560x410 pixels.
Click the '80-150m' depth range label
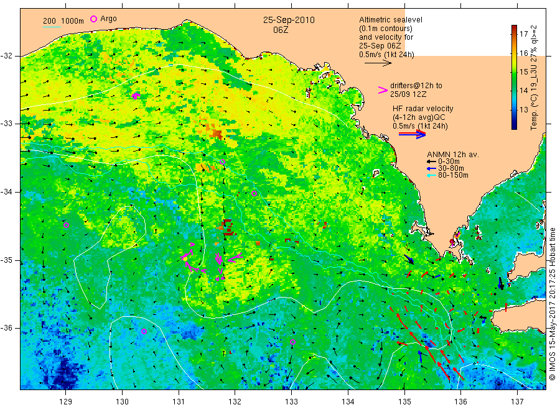[453, 175]
